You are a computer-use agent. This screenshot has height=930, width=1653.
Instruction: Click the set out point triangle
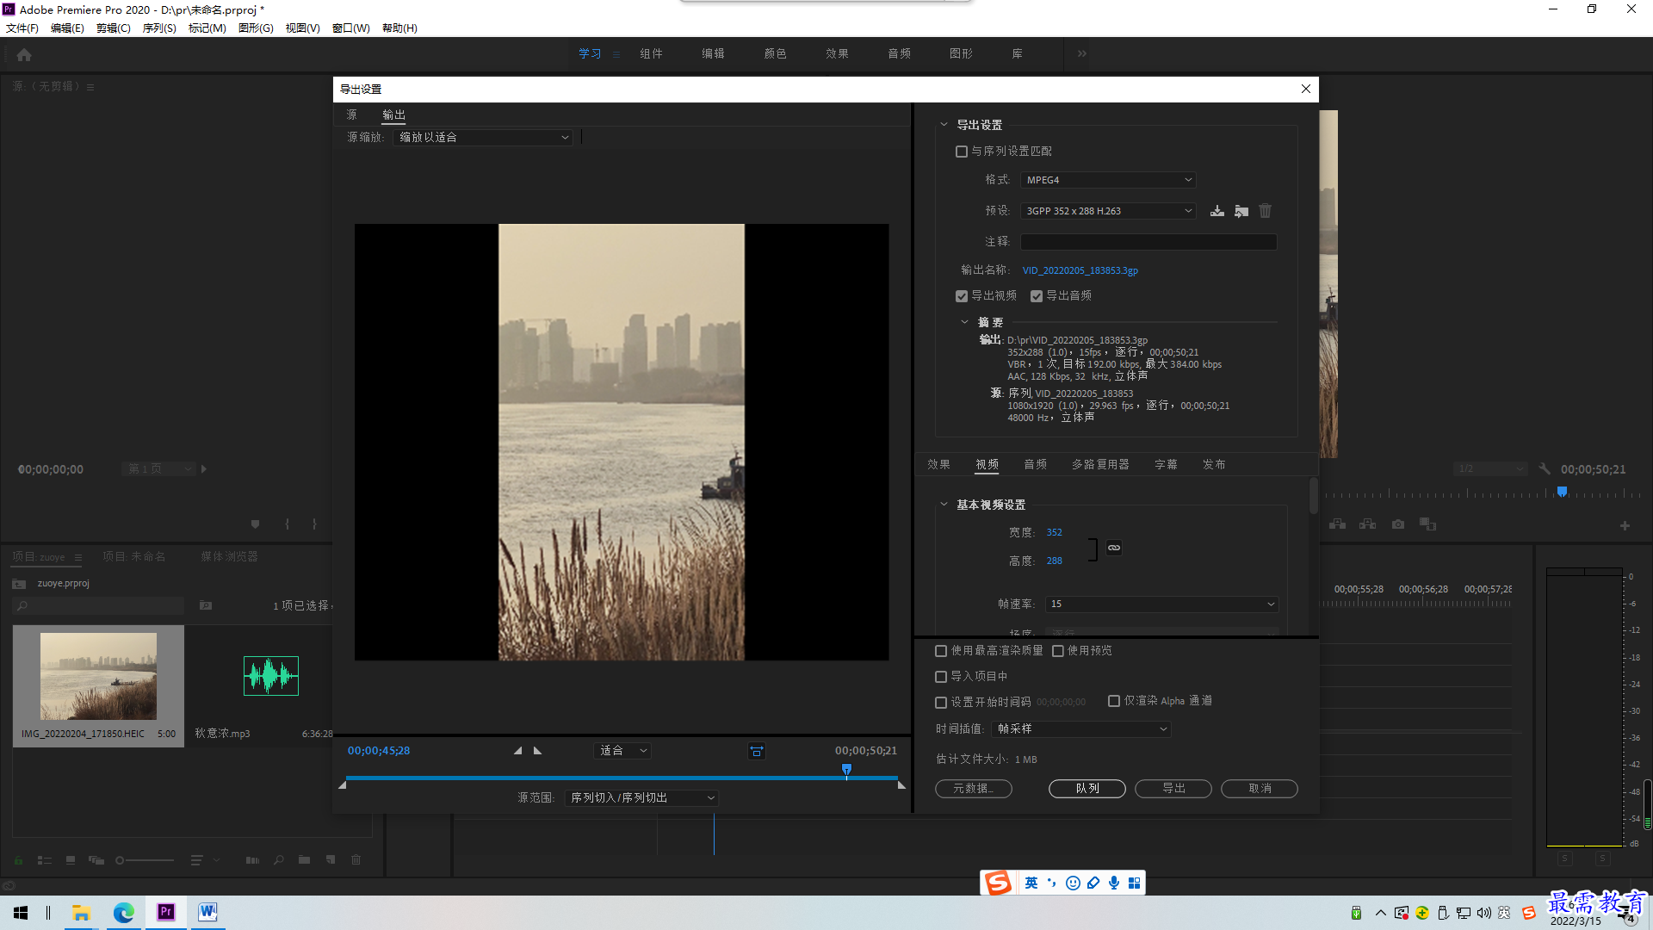tap(538, 751)
